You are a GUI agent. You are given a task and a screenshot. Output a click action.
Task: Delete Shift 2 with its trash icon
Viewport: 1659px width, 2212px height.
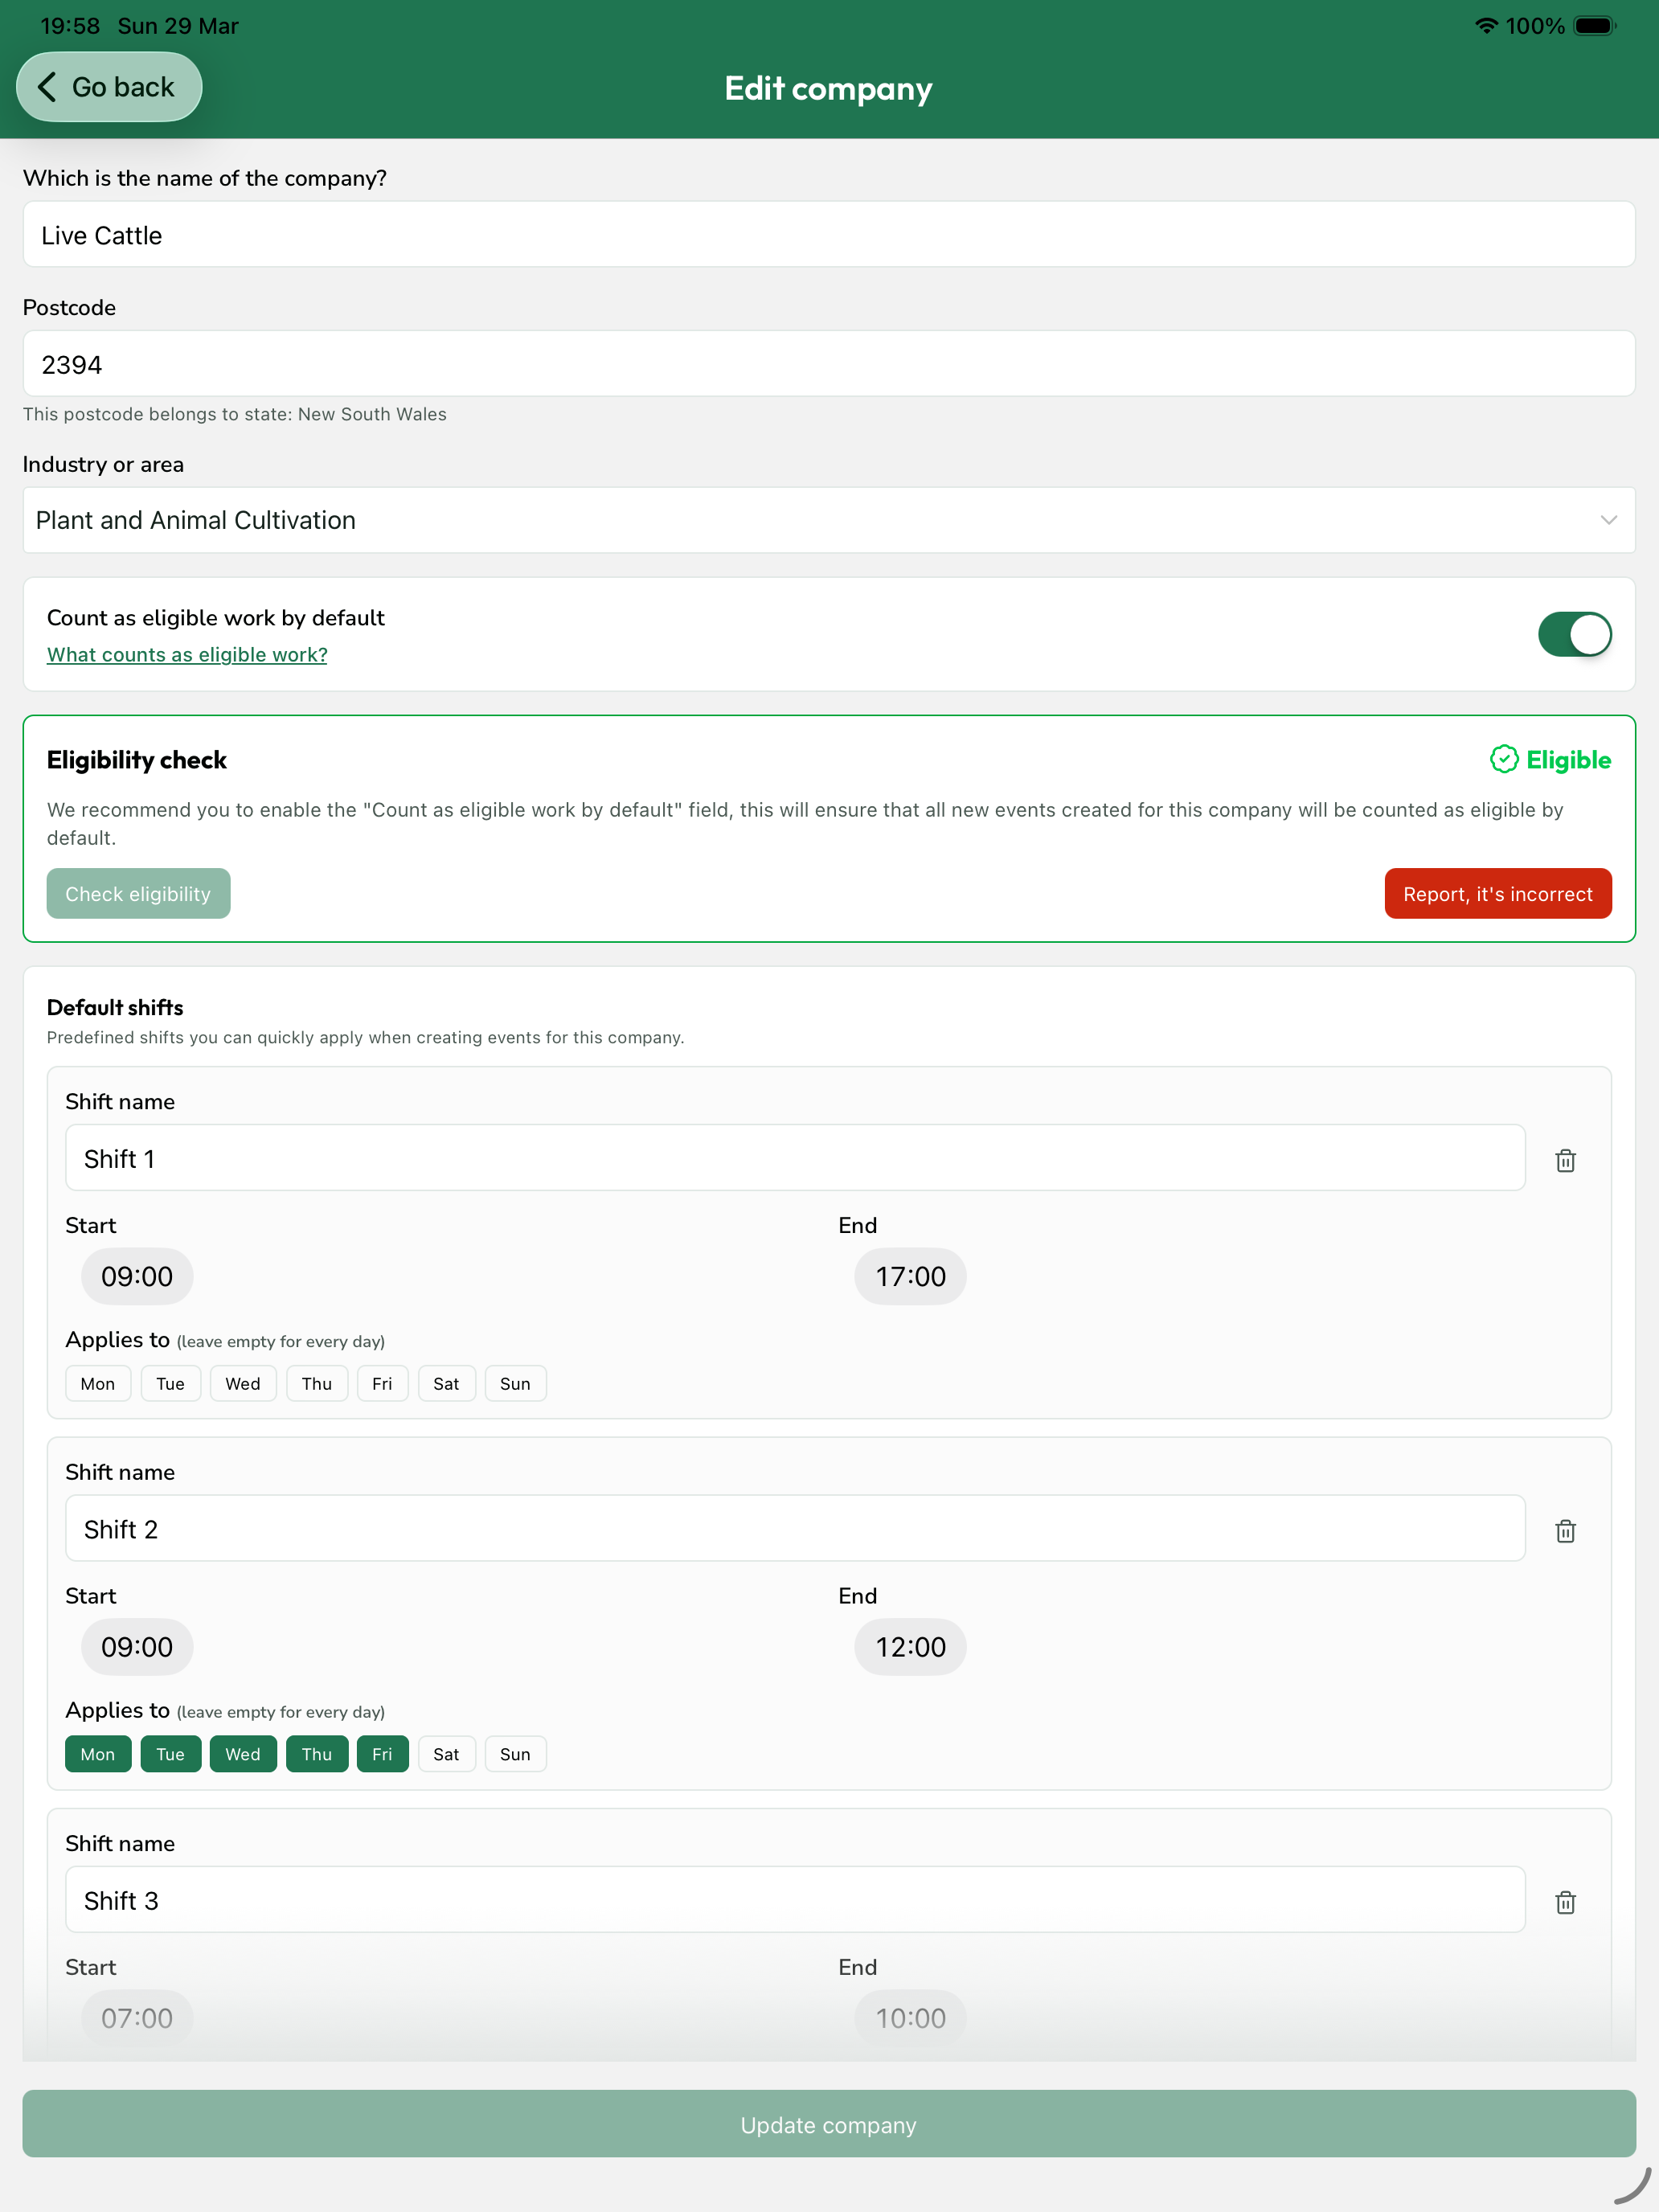(1565, 1530)
